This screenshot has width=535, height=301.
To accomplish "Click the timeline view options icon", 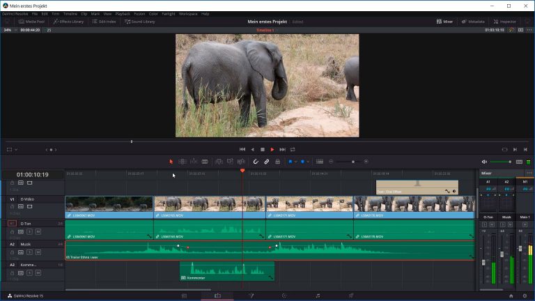I will coord(320,162).
